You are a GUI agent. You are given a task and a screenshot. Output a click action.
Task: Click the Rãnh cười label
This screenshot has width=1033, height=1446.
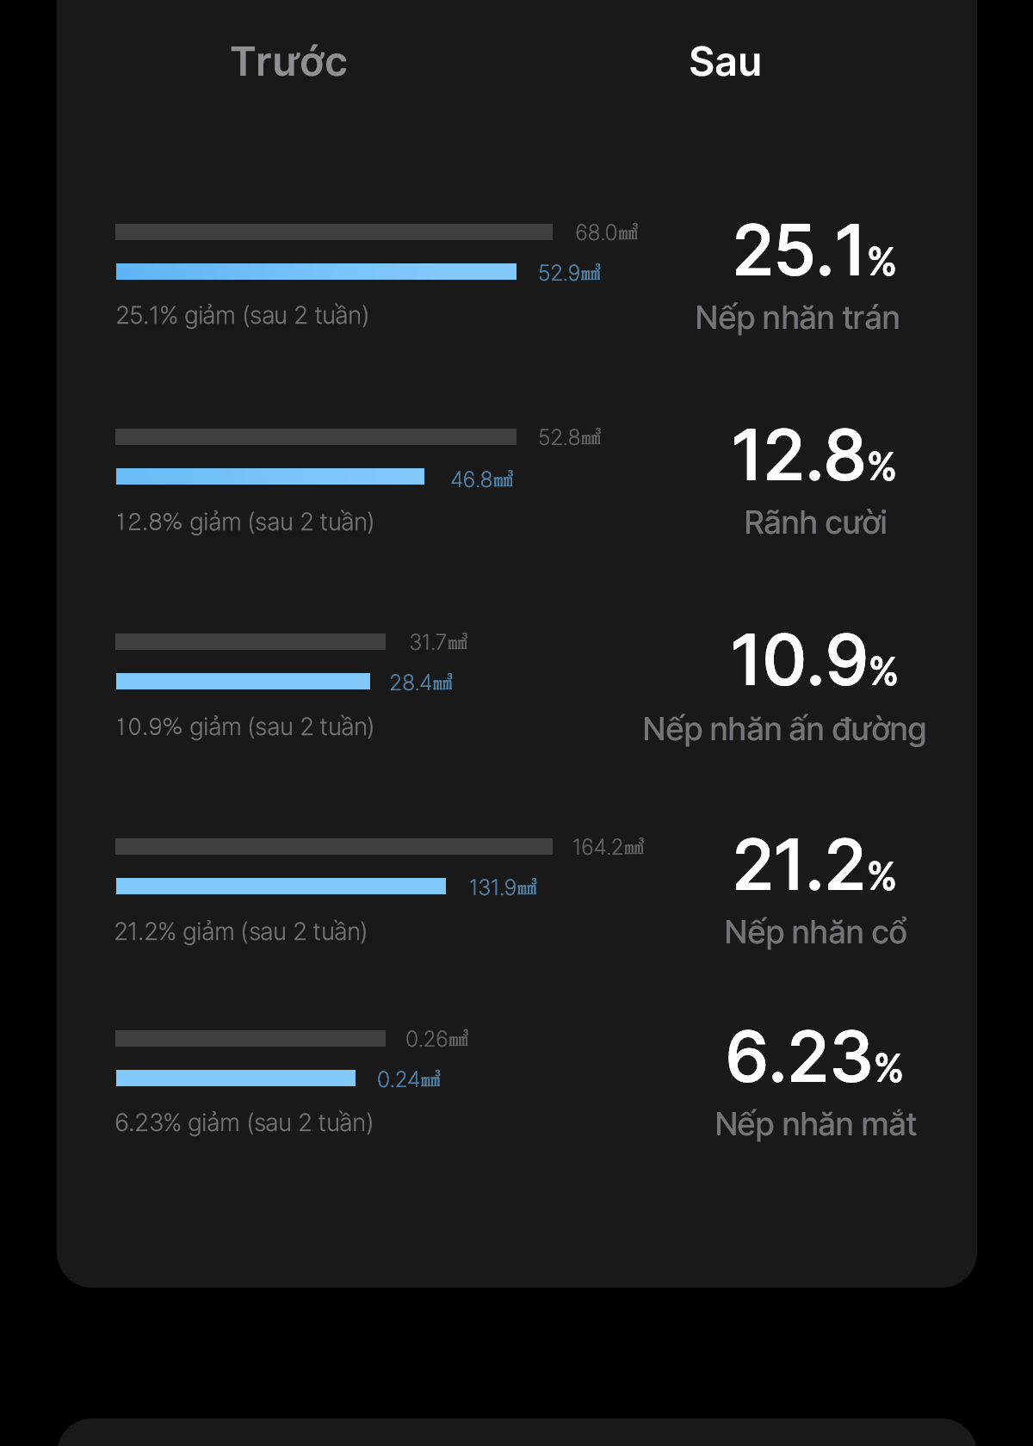tap(815, 522)
